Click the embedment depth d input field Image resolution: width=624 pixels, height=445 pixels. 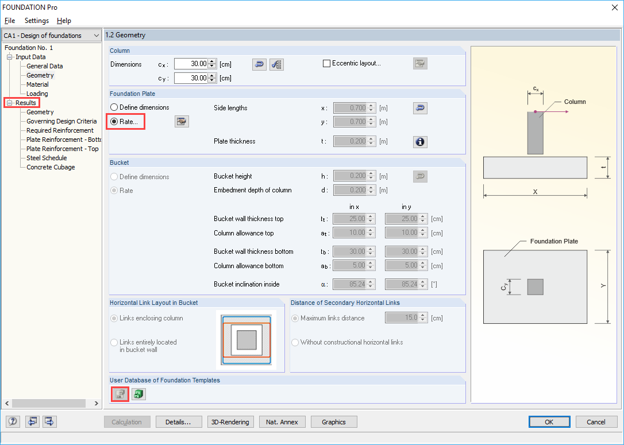click(350, 190)
